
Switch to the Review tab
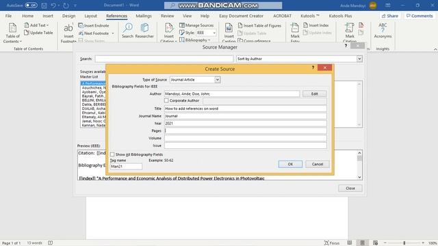(x=167, y=16)
